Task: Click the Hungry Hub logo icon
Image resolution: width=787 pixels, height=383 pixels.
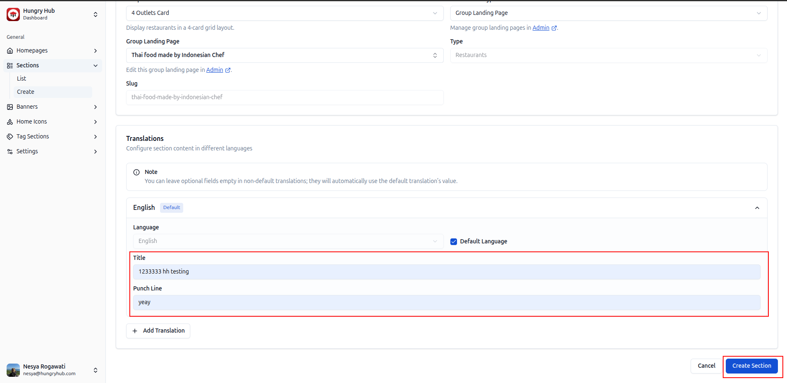Action: coord(13,14)
